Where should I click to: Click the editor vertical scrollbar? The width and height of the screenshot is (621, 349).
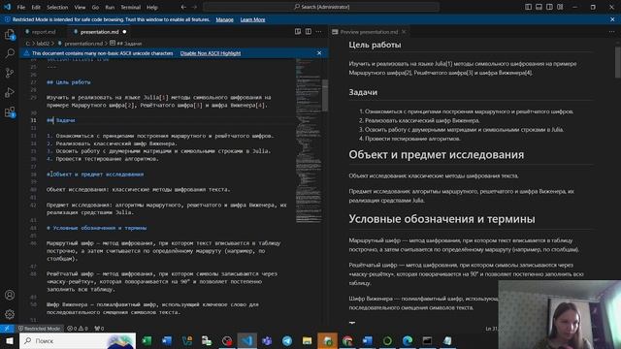[x=325, y=95]
